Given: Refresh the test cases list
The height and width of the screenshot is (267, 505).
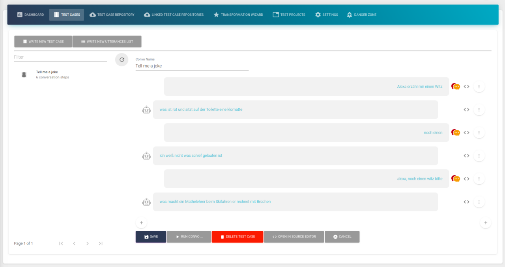Looking at the screenshot, I should point(122,59).
